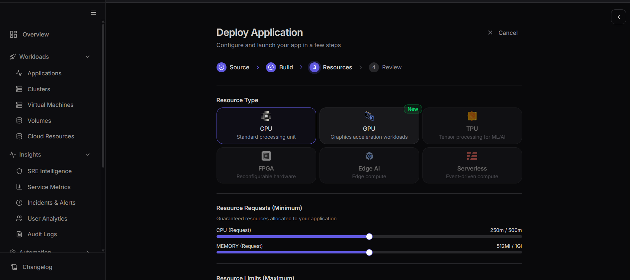
Task: Select the GPU resource type card
Action: (x=369, y=126)
